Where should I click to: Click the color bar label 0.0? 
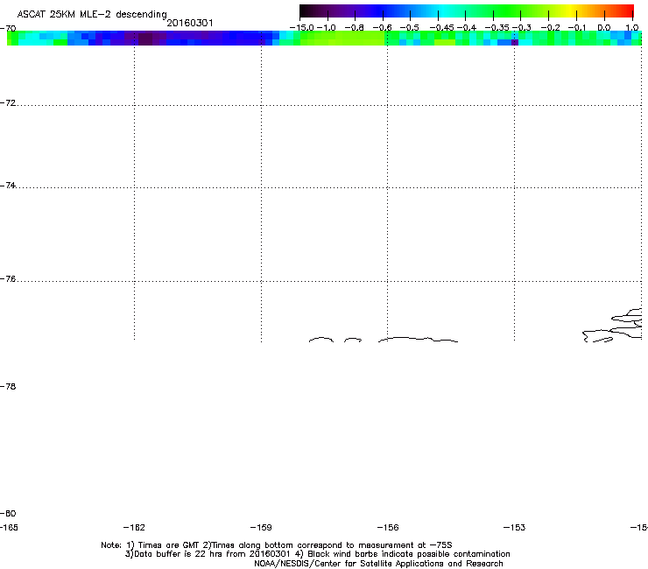tap(604, 28)
